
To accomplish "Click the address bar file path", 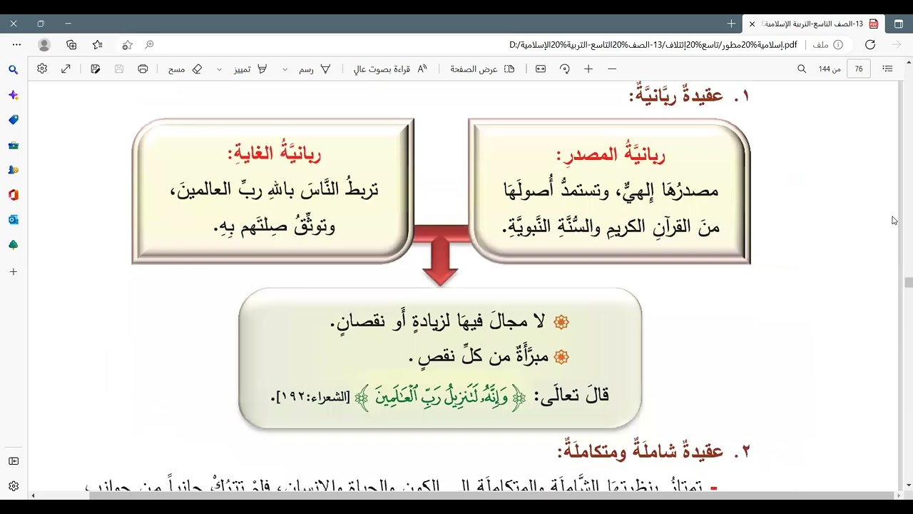I will click(653, 44).
